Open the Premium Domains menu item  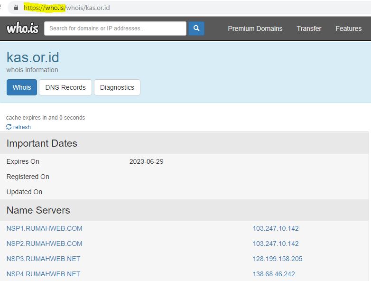coord(255,28)
